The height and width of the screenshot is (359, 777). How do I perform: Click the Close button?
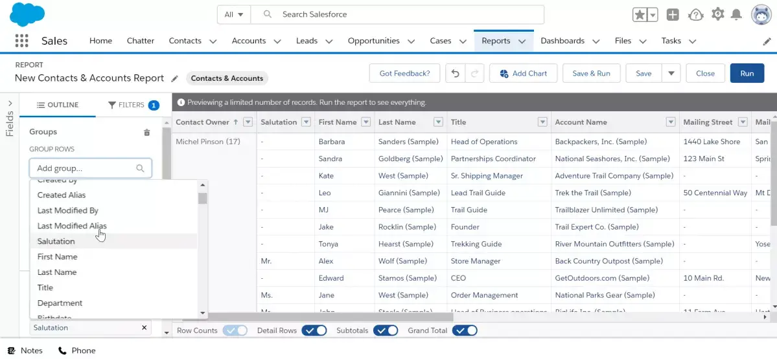[x=705, y=73]
